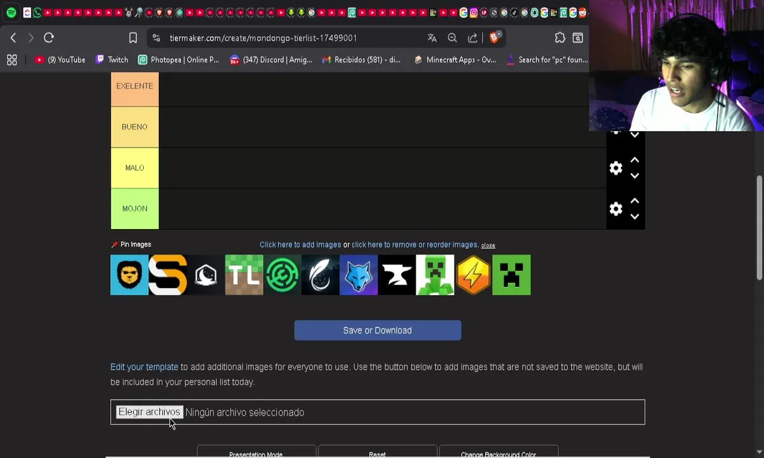
Task: Click the Reset button
Action: [x=378, y=452]
